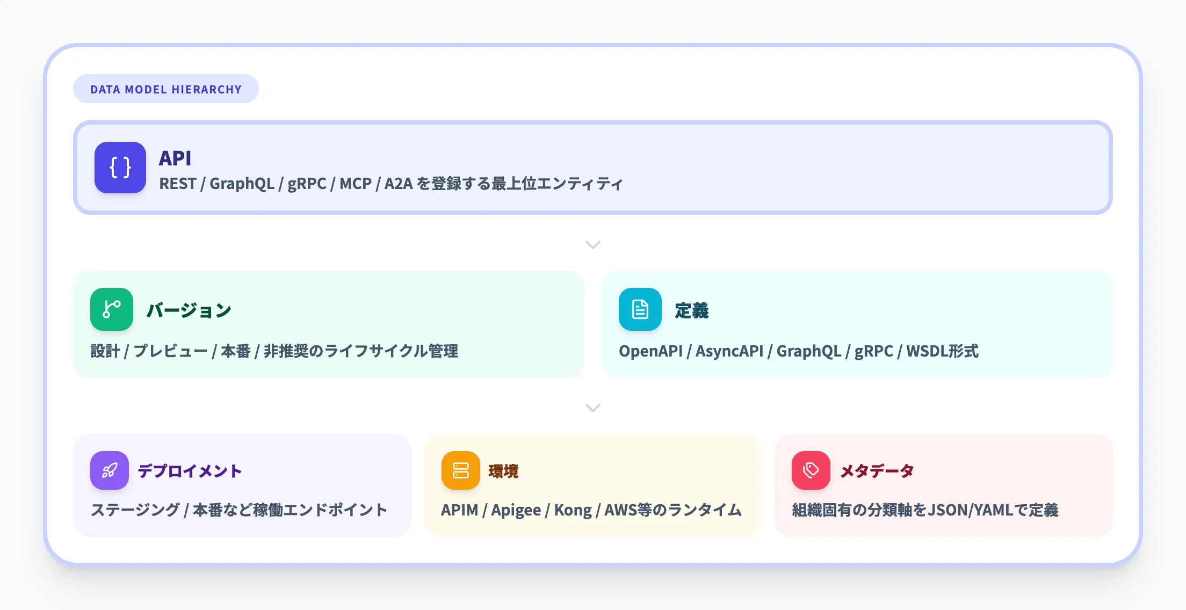Expand the chevron below the API card

[x=592, y=245]
